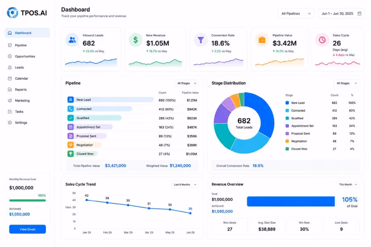Open the Stage Distribution All Stages dropdown
Viewport: 371px width, 247px height.
pyautogui.click(x=347, y=83)
